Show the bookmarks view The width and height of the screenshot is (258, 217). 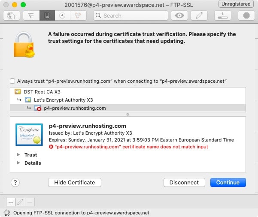(x=47, y=15)
